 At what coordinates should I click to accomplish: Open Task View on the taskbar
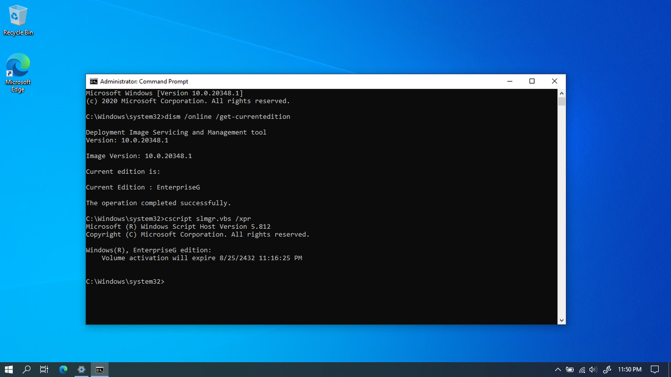(45, 370)
